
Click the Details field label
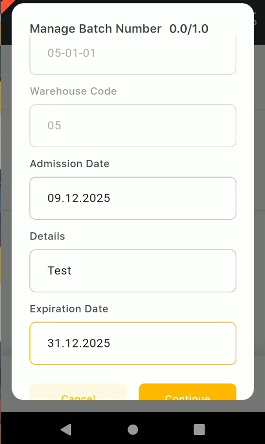(47, 236)
